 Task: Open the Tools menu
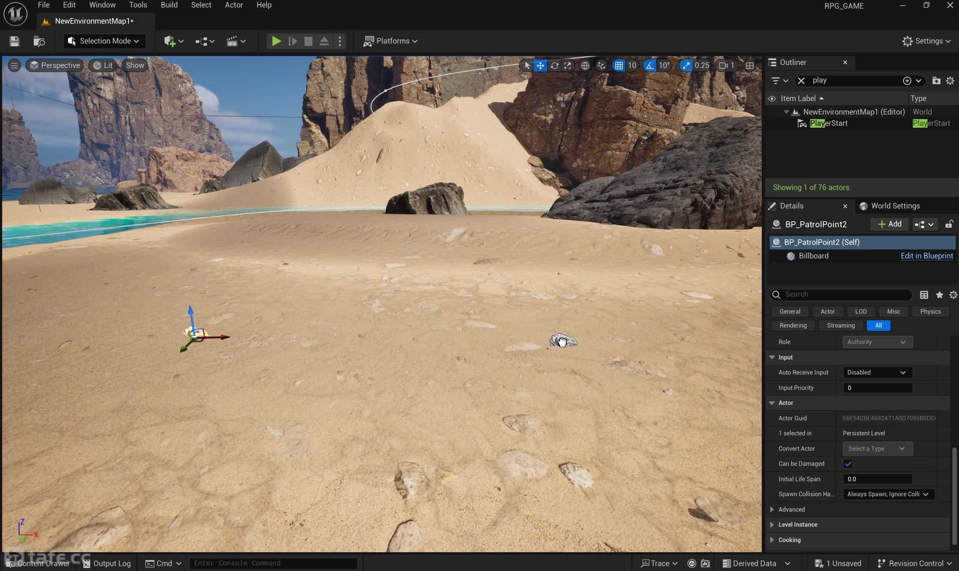pos(138,5)
